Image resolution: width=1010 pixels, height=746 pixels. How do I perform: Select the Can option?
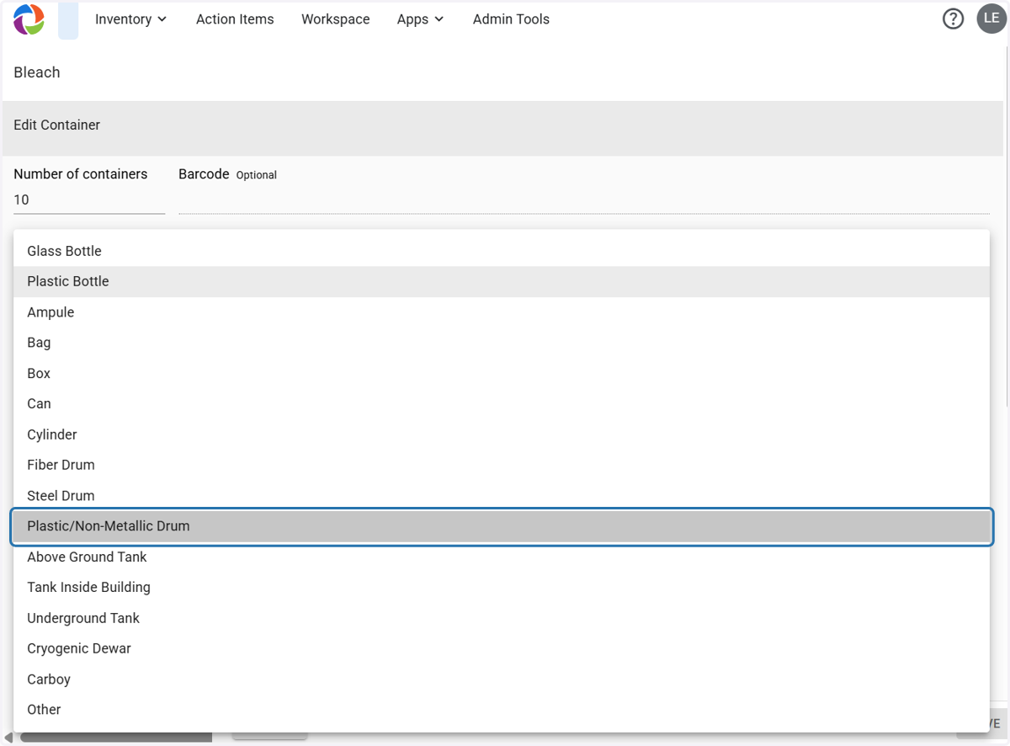click(x=502, y=403)
